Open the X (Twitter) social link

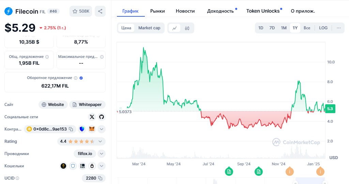(x=92, y=117)
